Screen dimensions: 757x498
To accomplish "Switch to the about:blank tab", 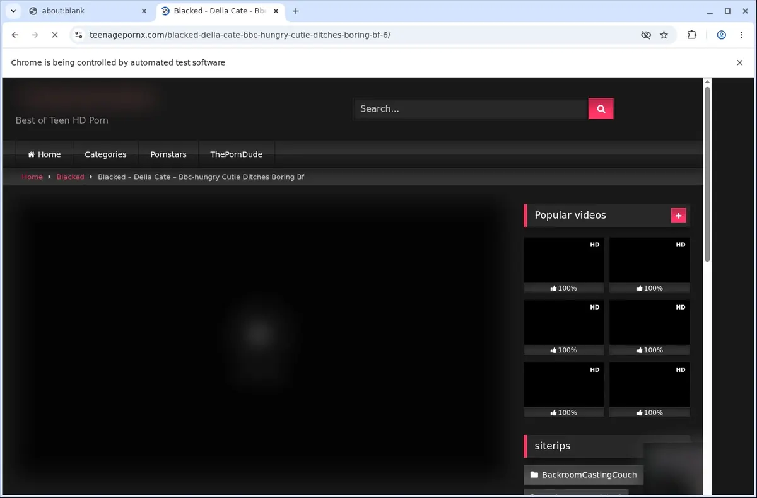I will [86, 11].
